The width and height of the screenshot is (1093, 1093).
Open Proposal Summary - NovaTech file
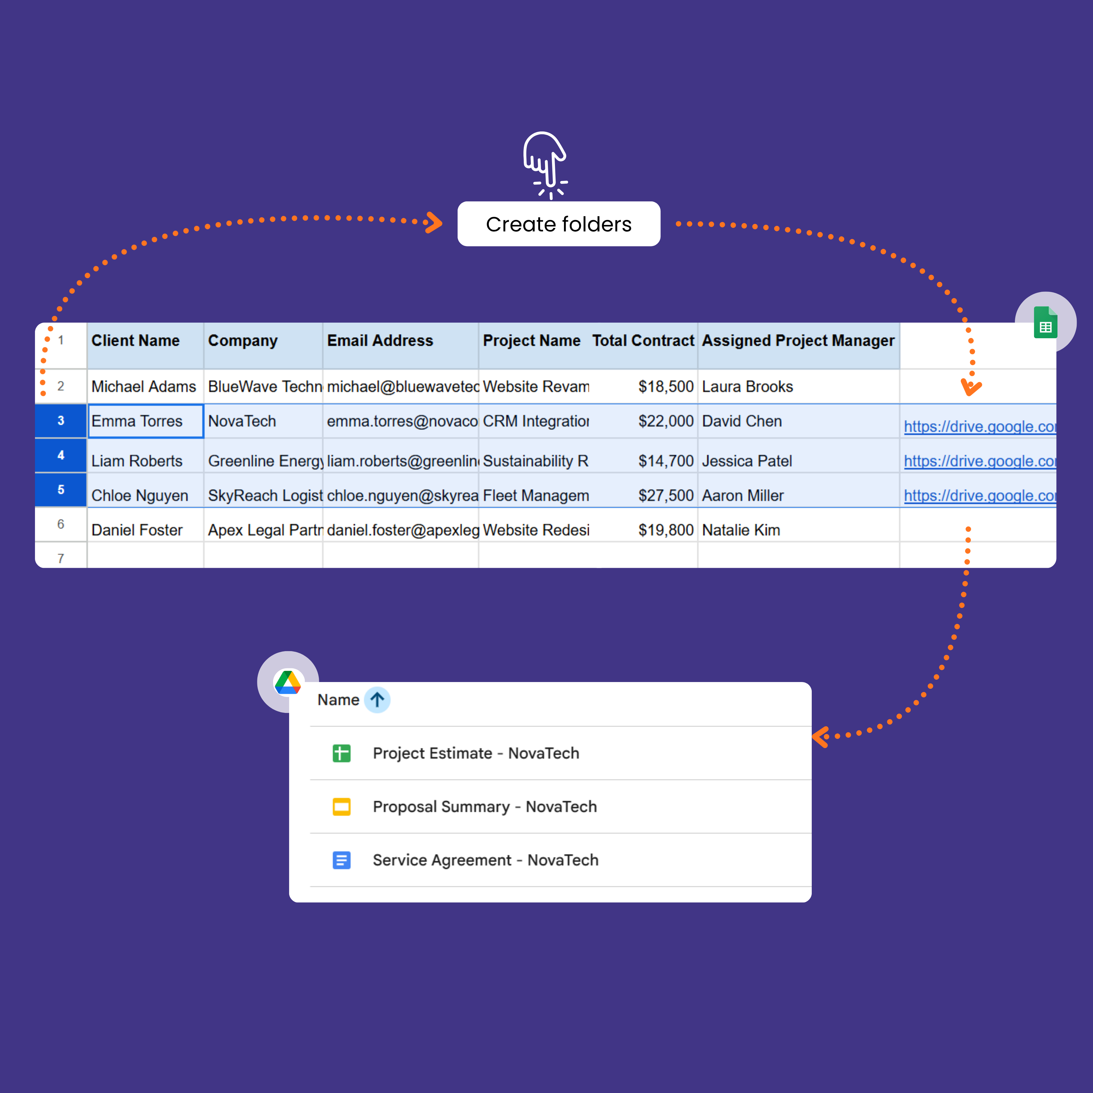point(484,806)
